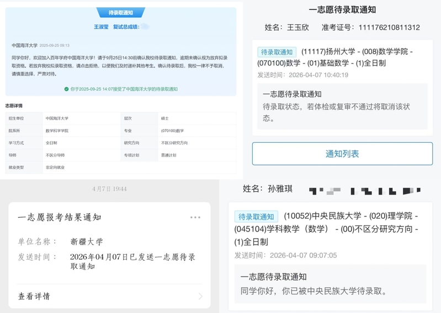Click the name 王玉欣
Screen dimensions: 441x313
tap(298, 27)
